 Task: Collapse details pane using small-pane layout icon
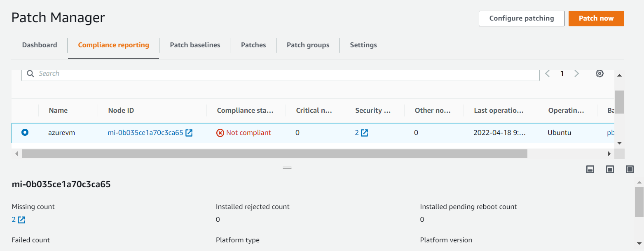click(x=590, y=169)
